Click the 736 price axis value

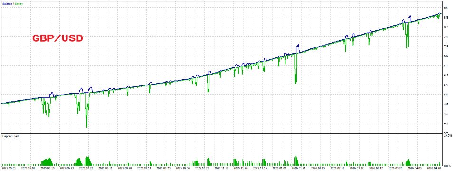446,46
